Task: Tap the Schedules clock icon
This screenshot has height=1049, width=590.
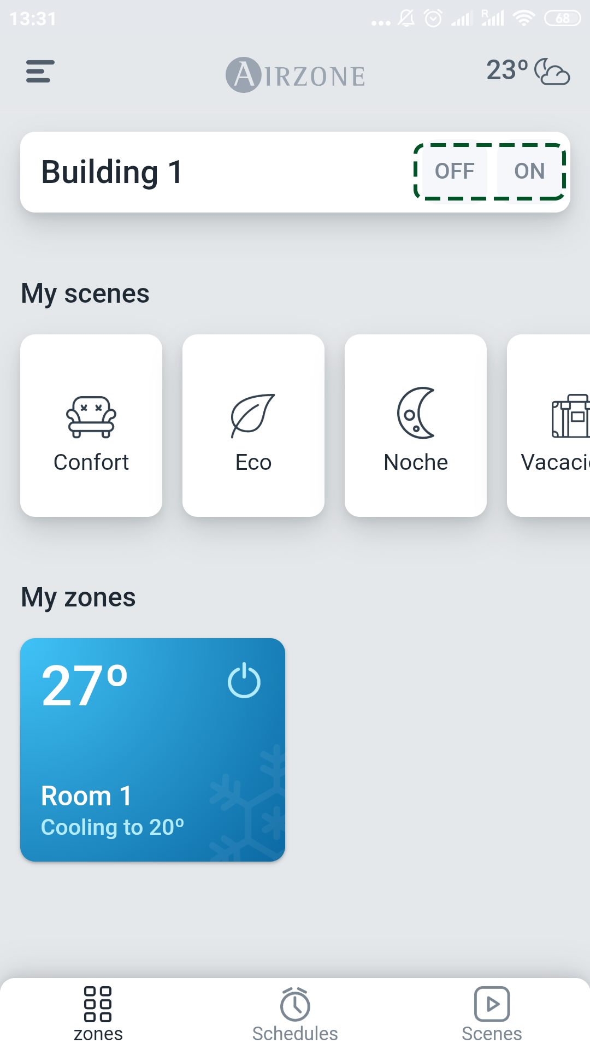Action: tap(295, 1004)
